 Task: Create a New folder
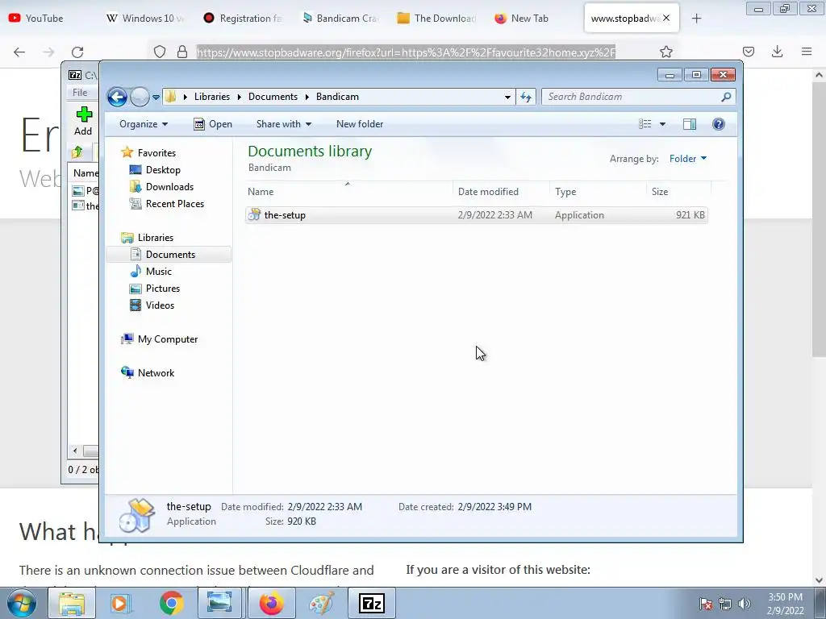[x=360, y=124]
